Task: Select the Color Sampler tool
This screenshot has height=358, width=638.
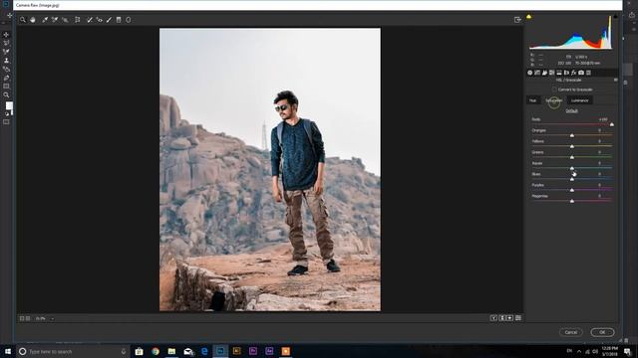Action: pos(55,20)
